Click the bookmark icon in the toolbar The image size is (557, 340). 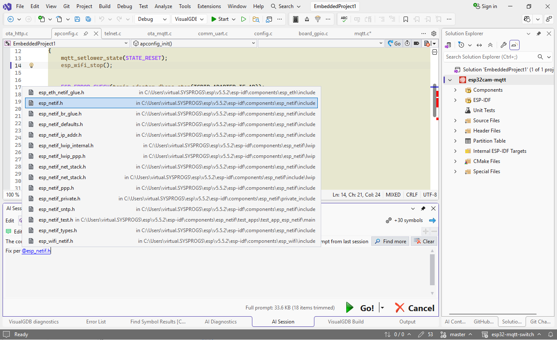tap(406, 19)
